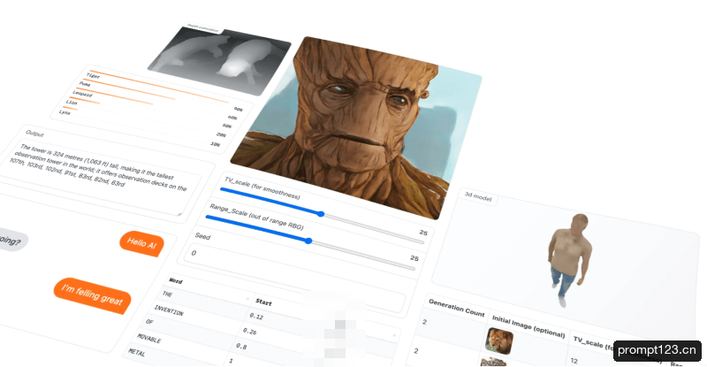Click the 'Hello AI' chat bubble
707x367 pixels.
[x=141, y=244]
